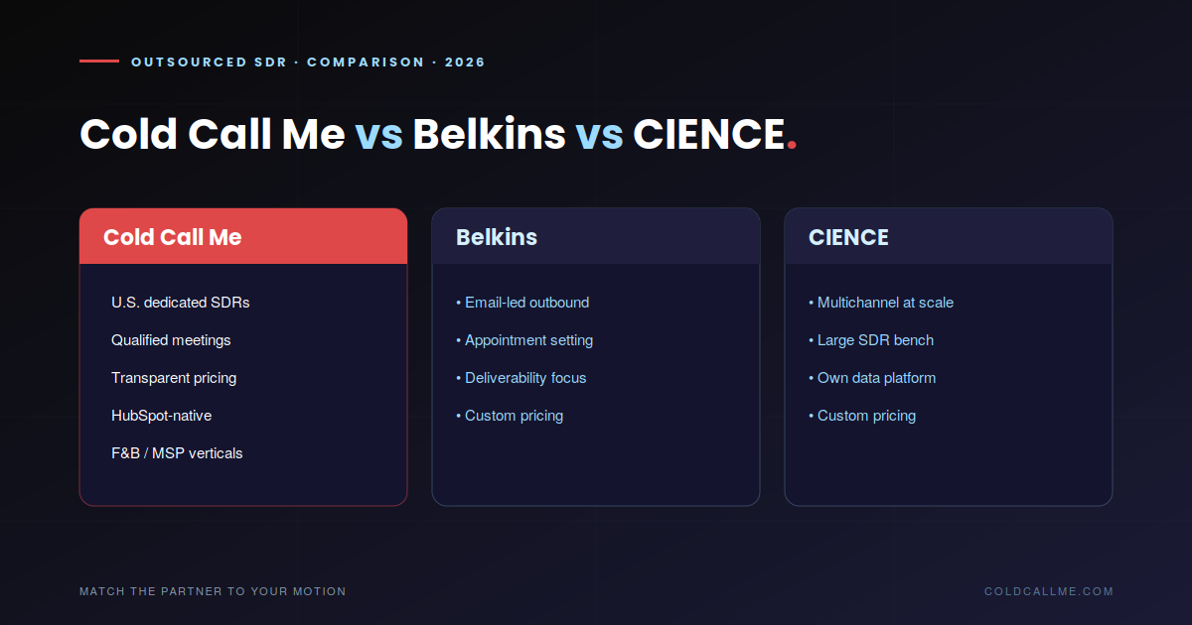1192x625 pixels.
Task: Click 'Custom pricing' under Belkins
Action: [x=510, y=416]
